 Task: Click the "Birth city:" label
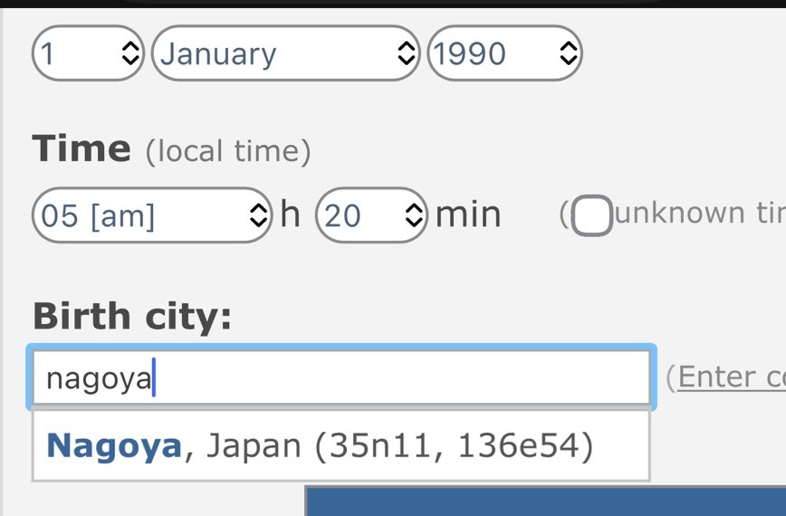pos(132,316)
